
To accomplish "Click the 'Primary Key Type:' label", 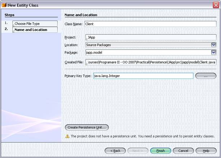I will 78,76.
